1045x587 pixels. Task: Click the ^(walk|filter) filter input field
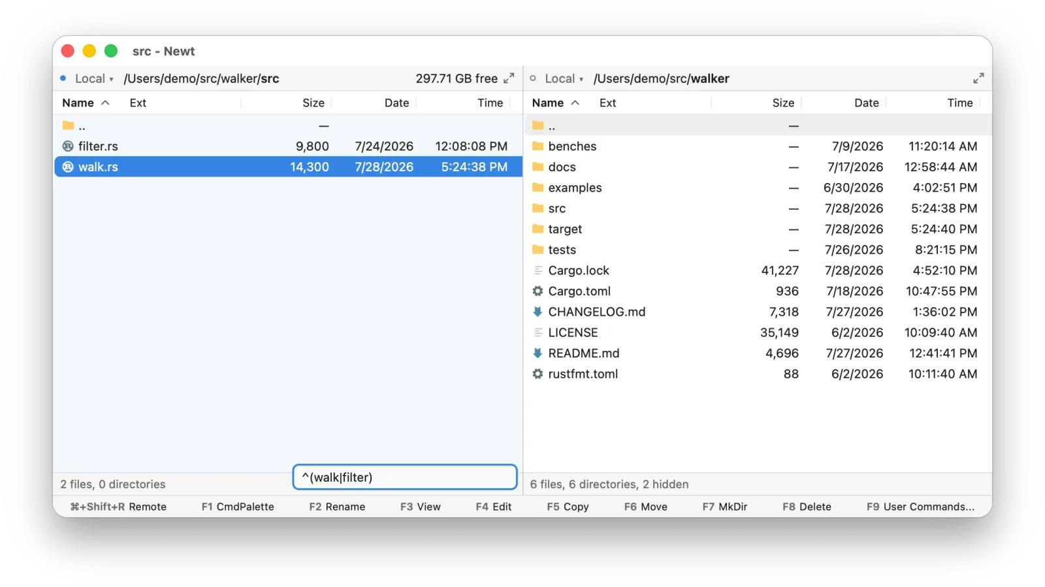pos(405,477)
